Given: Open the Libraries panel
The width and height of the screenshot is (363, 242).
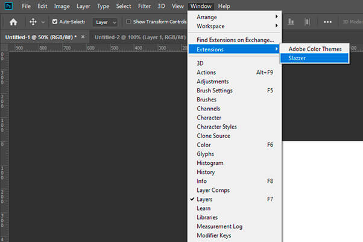Looking at the screenshot, I should 235,217.
